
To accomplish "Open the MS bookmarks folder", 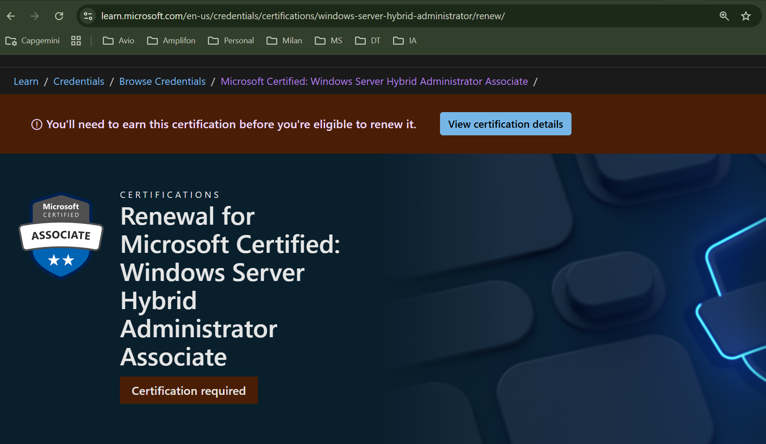I will pos(329,41).
